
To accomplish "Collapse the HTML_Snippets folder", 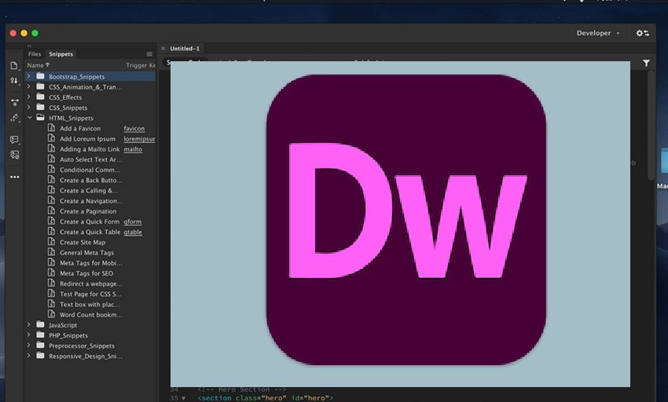I will [x=30, y=118].
